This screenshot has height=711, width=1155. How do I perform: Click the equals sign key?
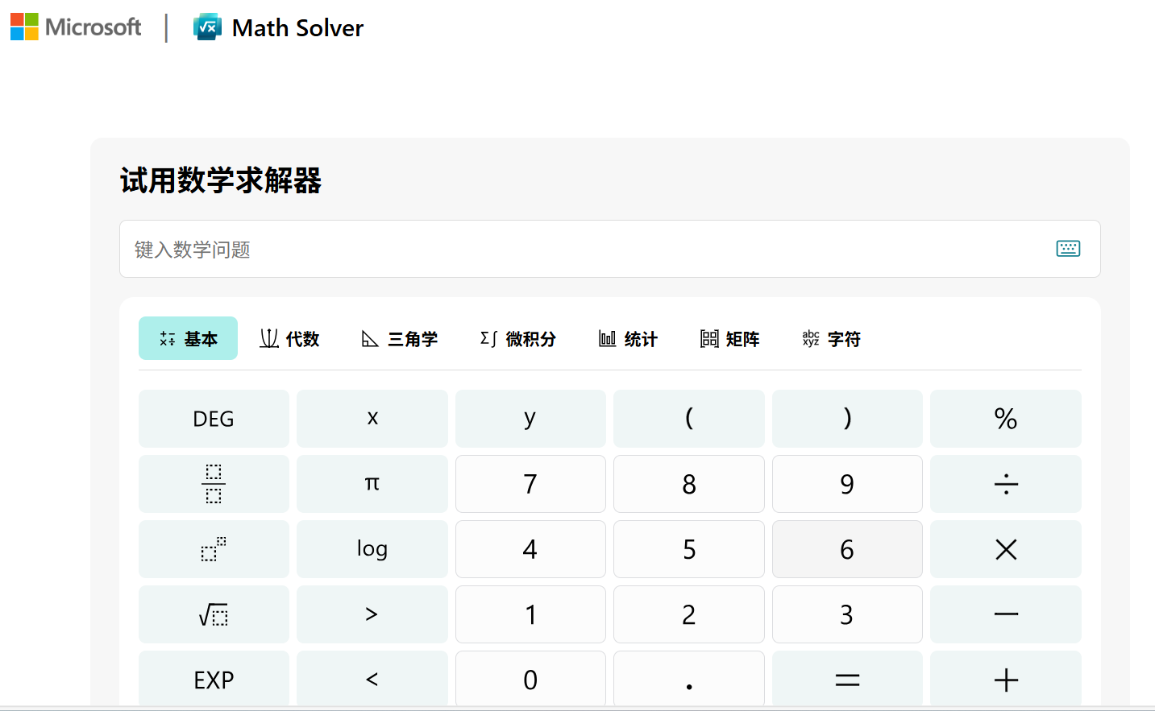click(847, 679)
